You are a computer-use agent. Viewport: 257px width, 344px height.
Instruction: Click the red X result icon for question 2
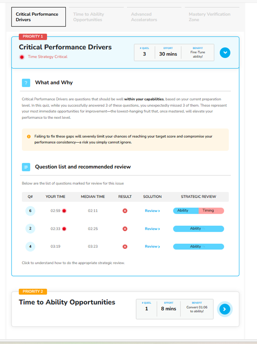(x=125, y=229)
